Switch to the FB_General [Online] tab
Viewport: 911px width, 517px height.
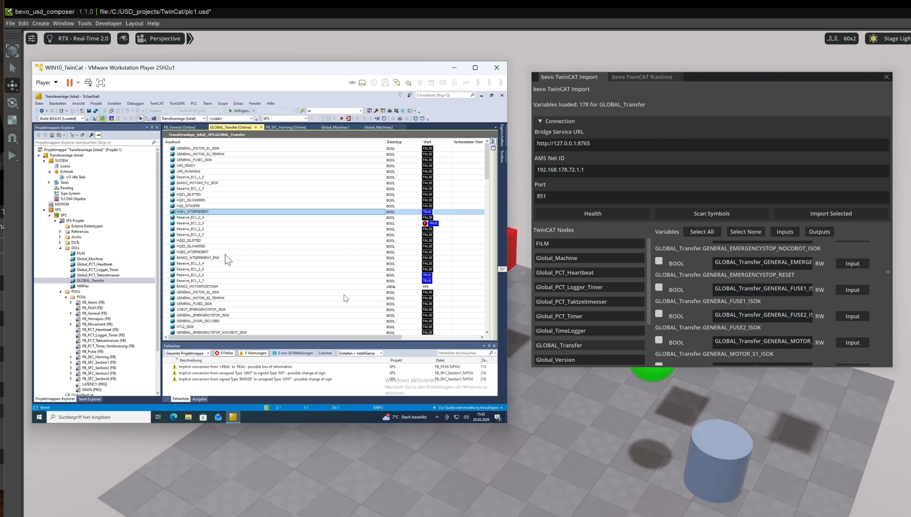tap(180, 127)
